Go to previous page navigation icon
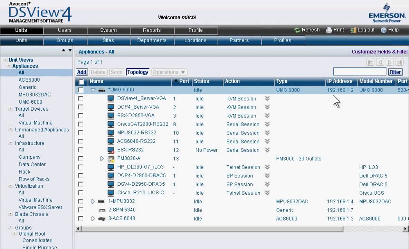Image resolution: width=409 pixels, height=249 pixels. click(x=380, y=62)
